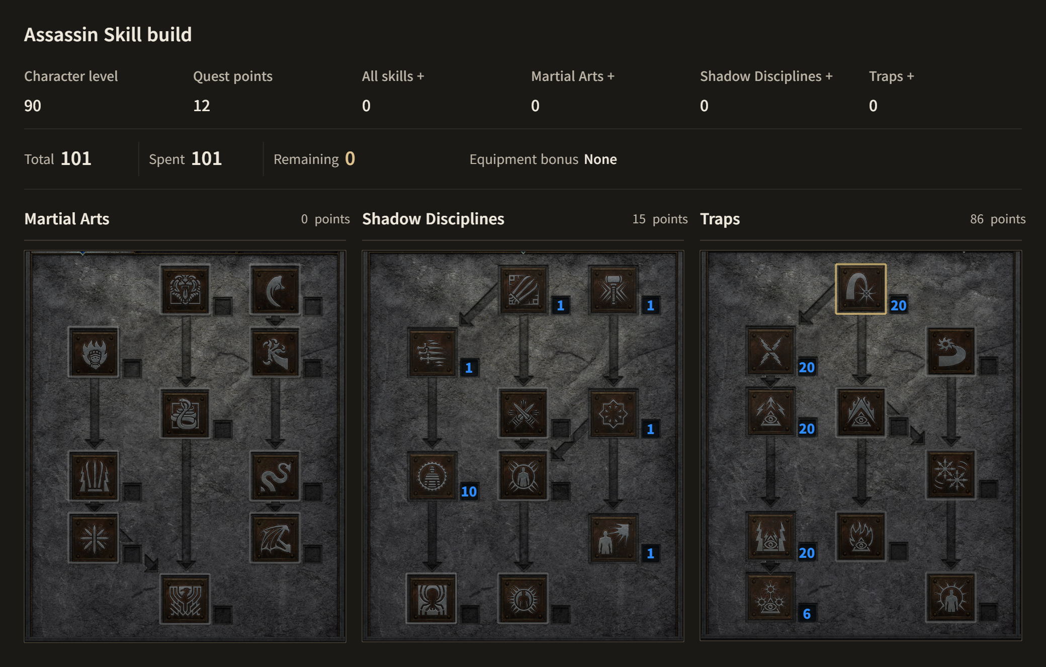Viewport: 1046px width, 667px height.
Task: Add a point to Claw Mastery
Action: coord(523,290)
